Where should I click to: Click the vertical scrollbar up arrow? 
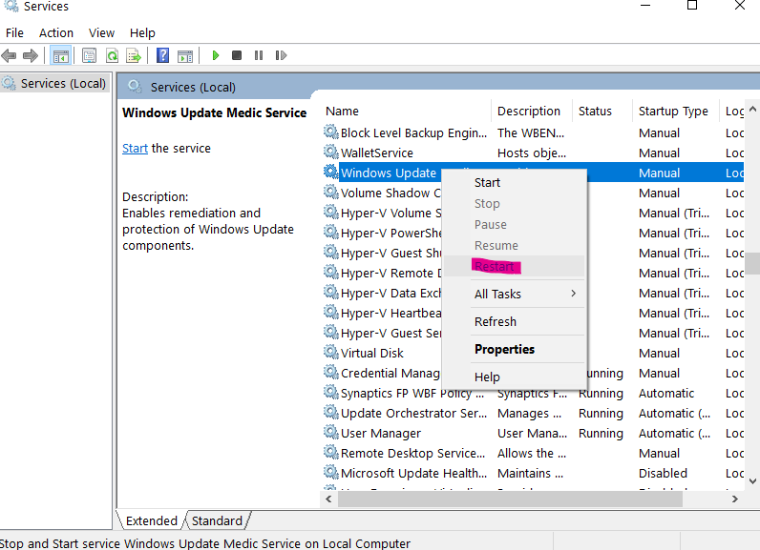click(x=752, y=109)
